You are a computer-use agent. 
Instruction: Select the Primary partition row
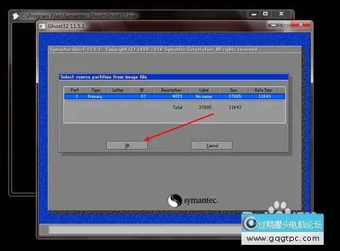(x=175, y=97)
